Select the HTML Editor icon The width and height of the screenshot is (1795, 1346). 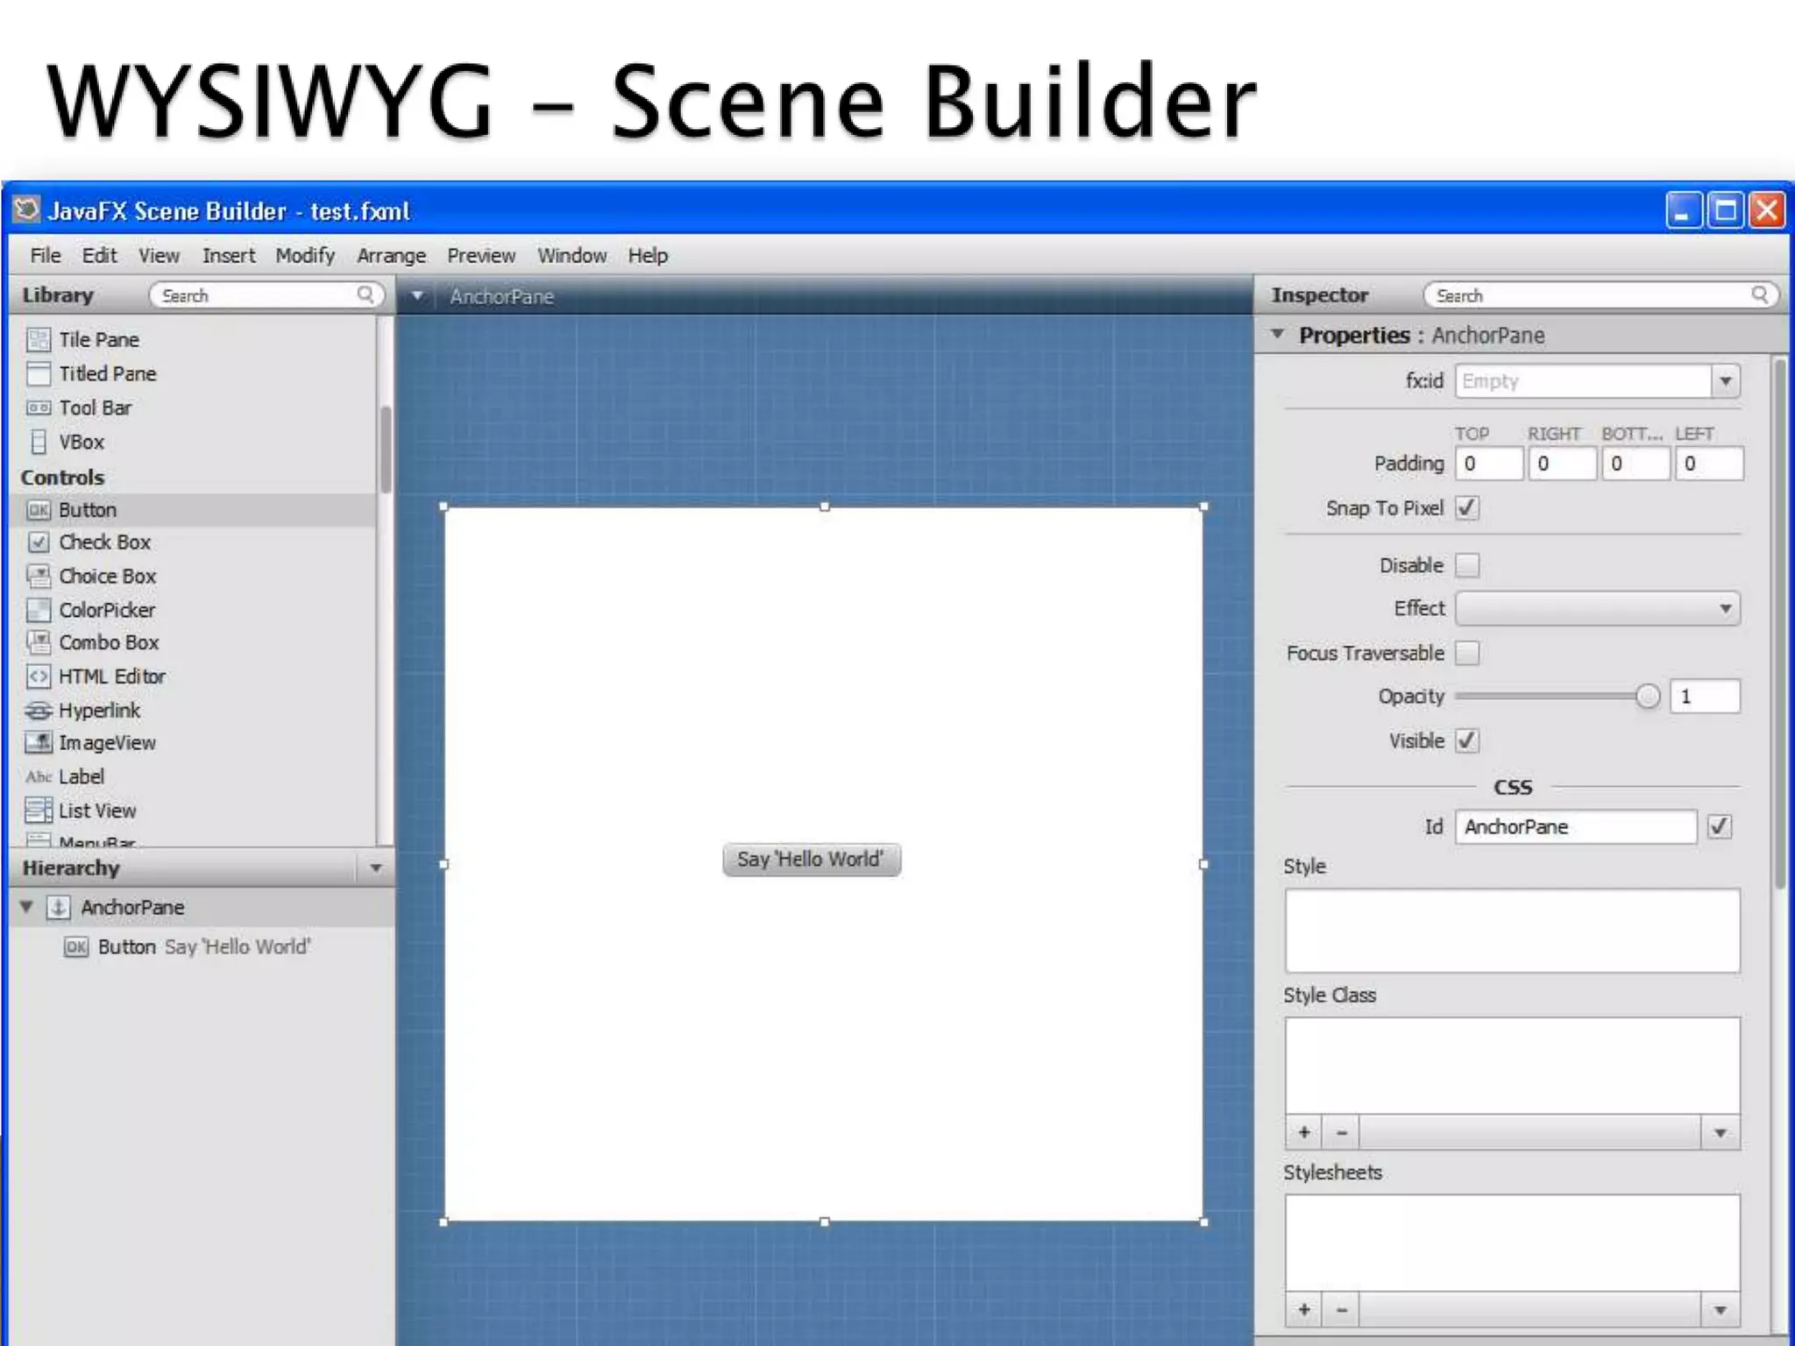(x=39, y=677)
